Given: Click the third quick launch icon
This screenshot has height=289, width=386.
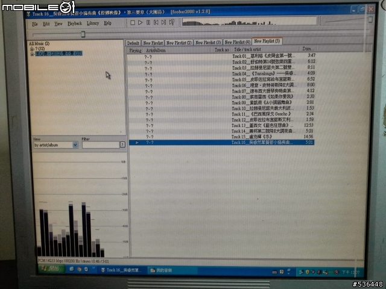Looking at the screenshot, I should 86,269.
